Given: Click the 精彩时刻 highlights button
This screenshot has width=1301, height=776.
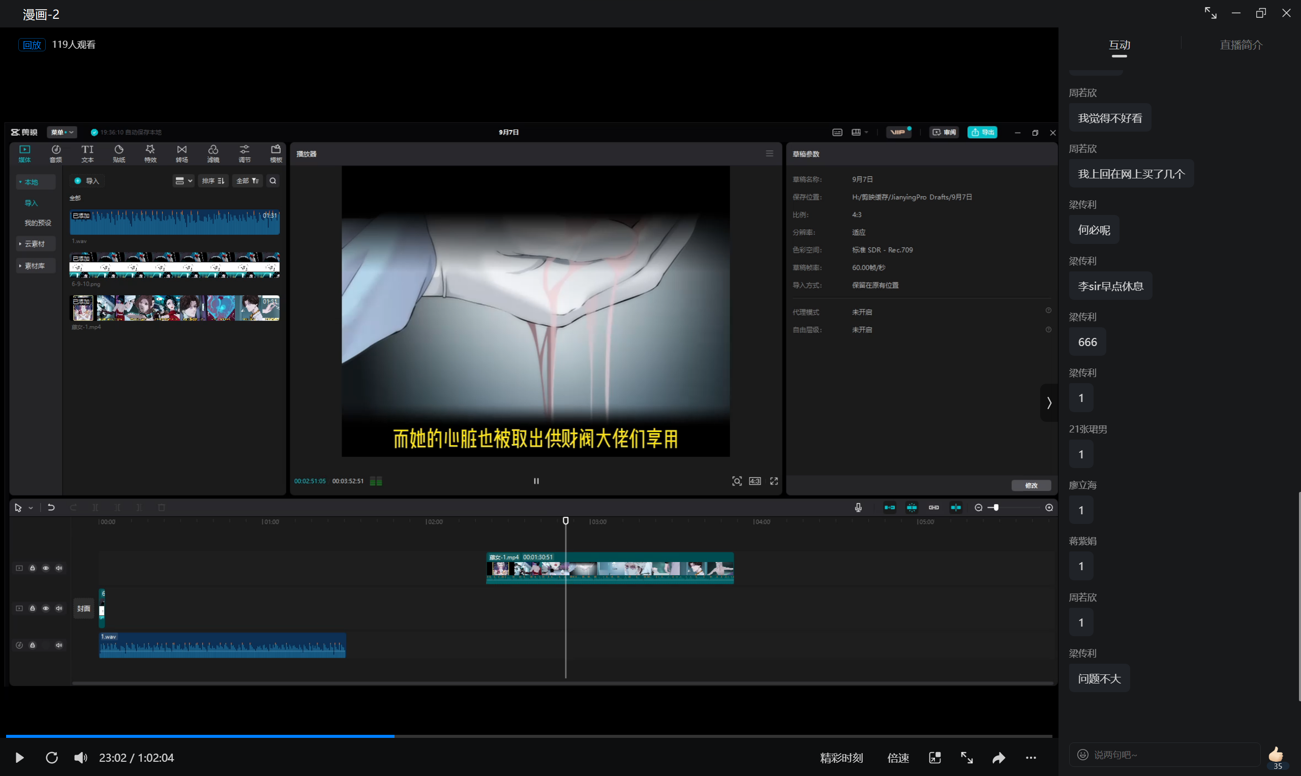Looking at the screenshot, I should [x=841, y=758].
